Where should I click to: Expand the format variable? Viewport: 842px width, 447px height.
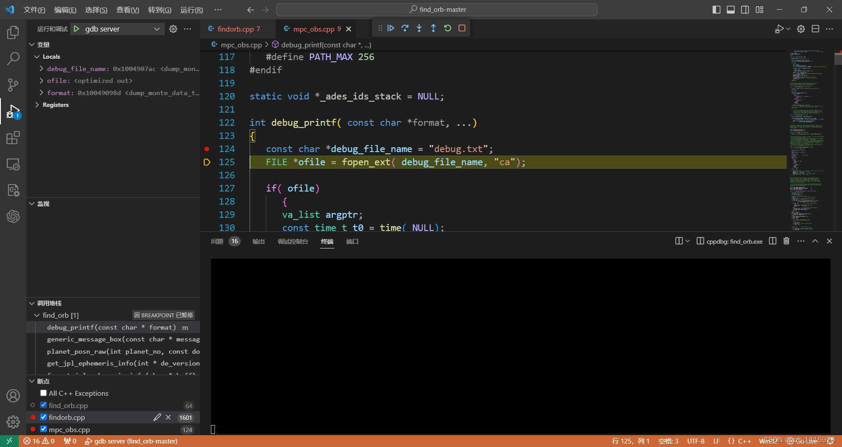41,93
